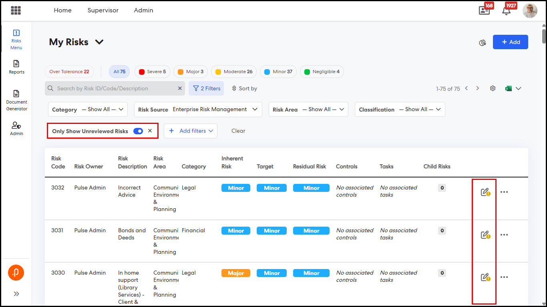Expand the My Risks title dropdown

click(x=99, y=42)
